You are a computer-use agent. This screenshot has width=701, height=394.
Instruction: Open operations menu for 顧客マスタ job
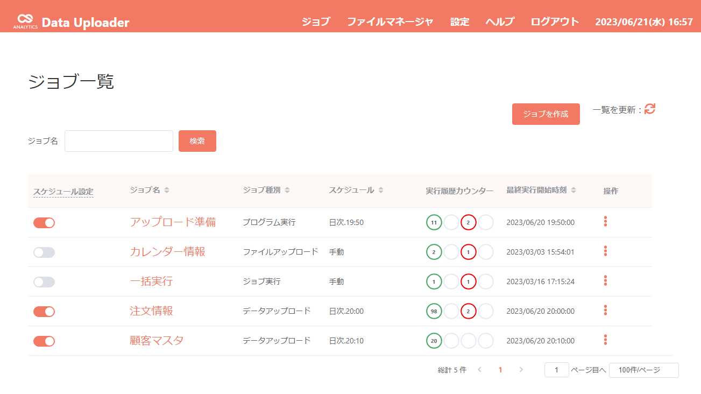605,340
